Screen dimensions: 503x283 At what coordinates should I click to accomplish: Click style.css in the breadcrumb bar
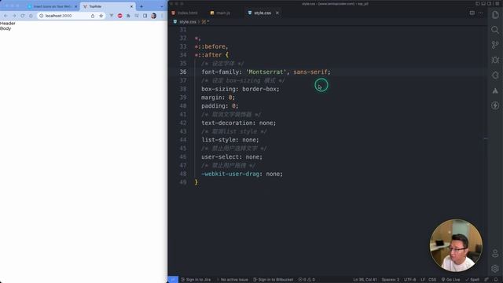[187, 22]
